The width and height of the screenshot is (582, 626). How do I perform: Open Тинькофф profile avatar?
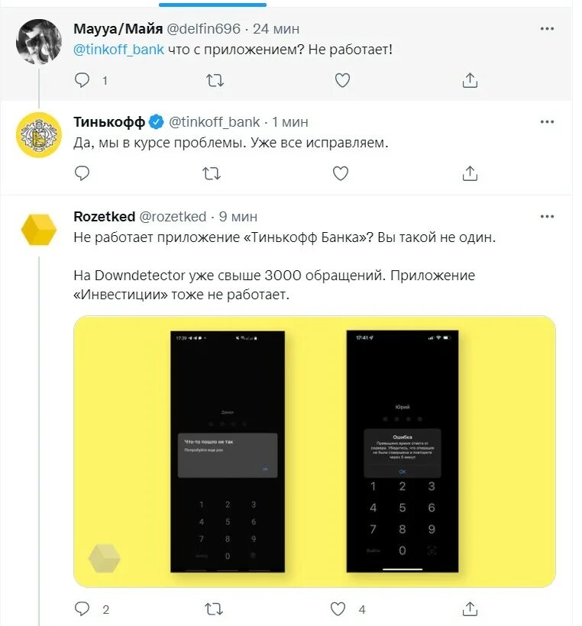point(39,135)
